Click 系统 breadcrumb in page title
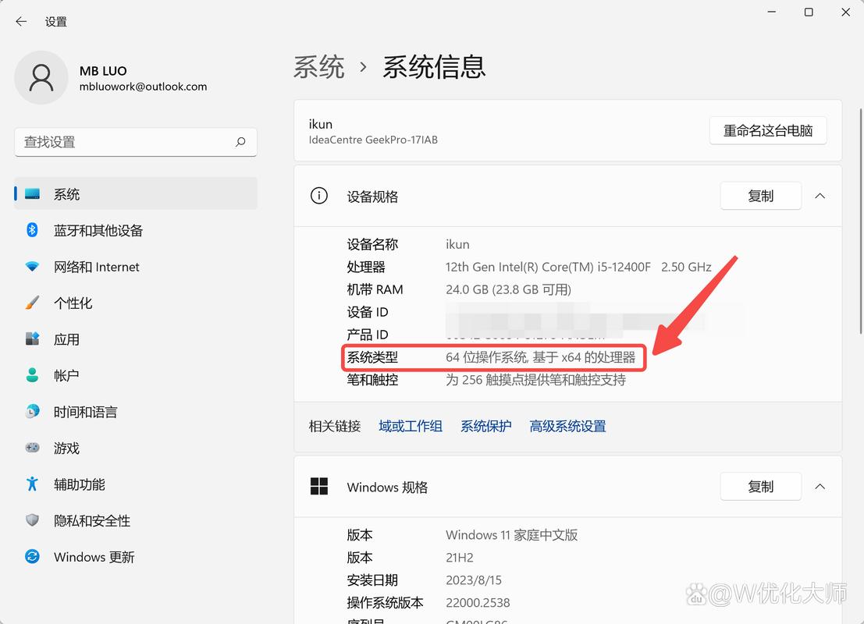864x624 pixels. pos(318,67)
